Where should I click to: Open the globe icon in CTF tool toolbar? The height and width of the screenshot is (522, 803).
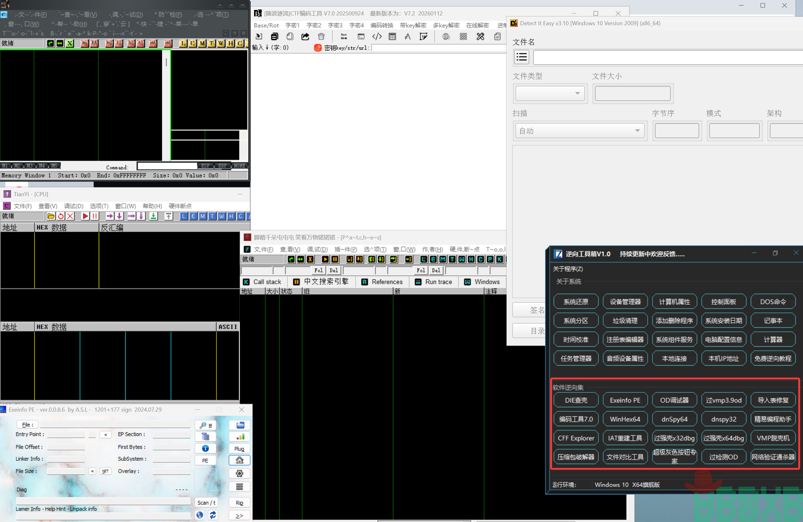(x=446, y=36)
